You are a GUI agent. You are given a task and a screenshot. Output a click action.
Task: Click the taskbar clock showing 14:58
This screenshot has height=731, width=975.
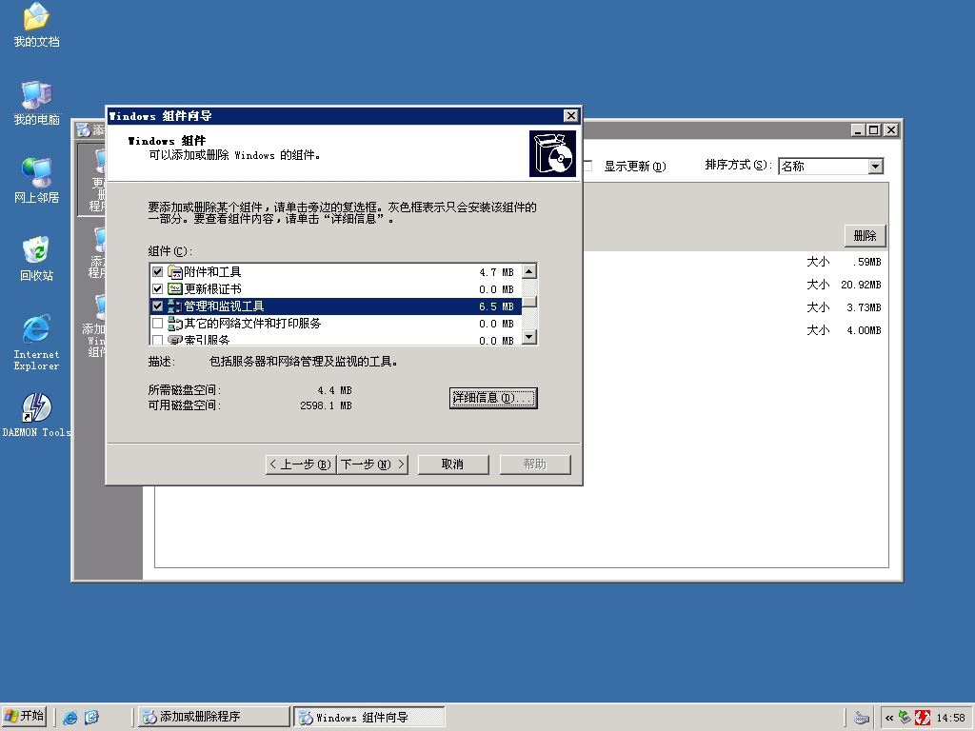point(950,718)
